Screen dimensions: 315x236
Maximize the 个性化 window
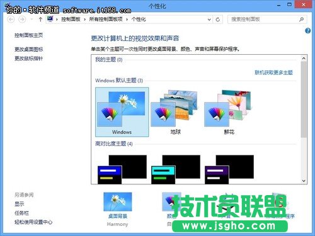(x=289, y=4)
